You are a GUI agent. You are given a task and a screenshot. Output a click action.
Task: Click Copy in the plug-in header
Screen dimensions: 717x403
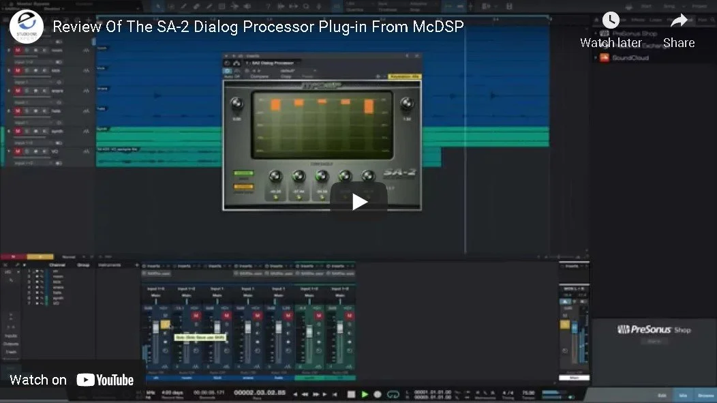(286, 76)
